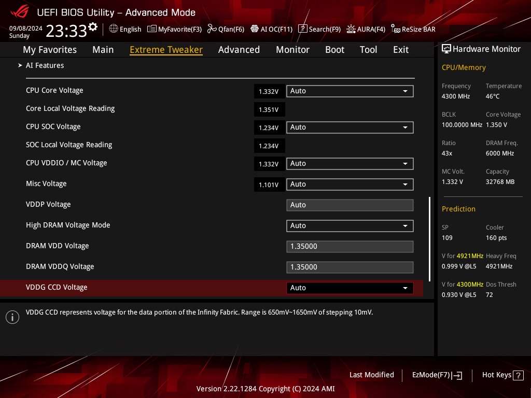Switch to the Main tab
531x398 pixels.
[x=103, y=50]
